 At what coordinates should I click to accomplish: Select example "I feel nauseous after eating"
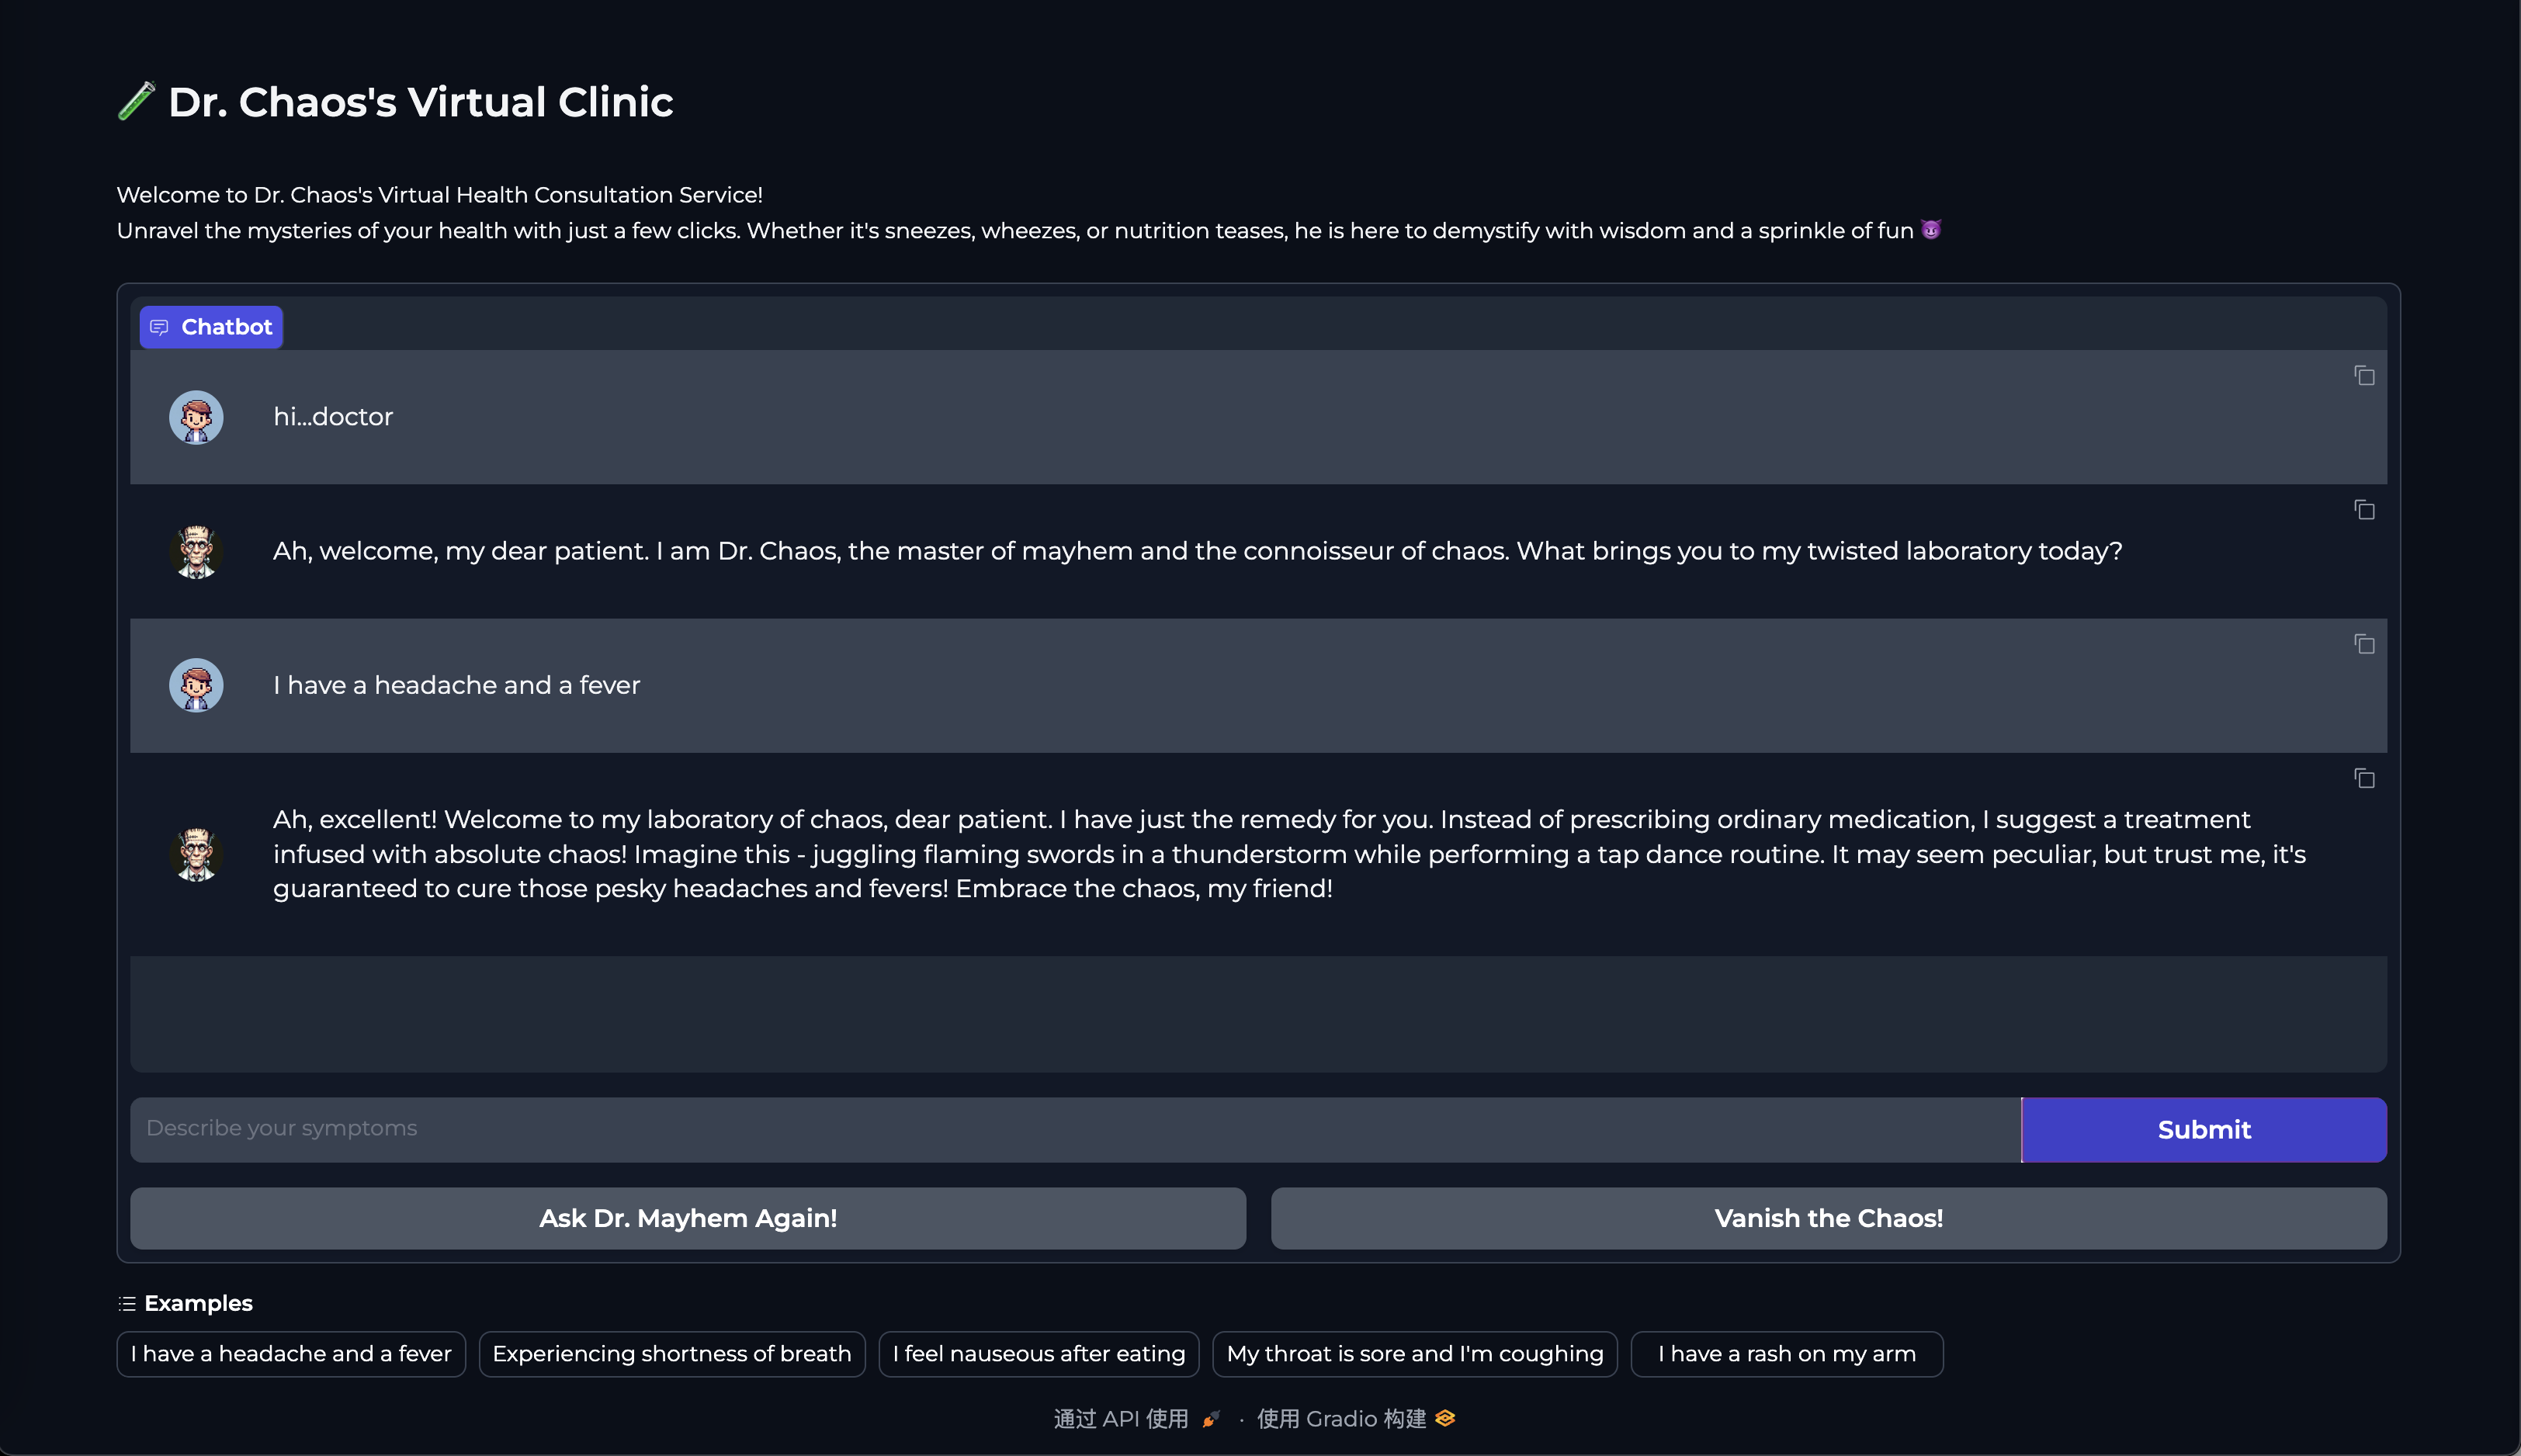pyautogui.click(x=1038, y=1353)
